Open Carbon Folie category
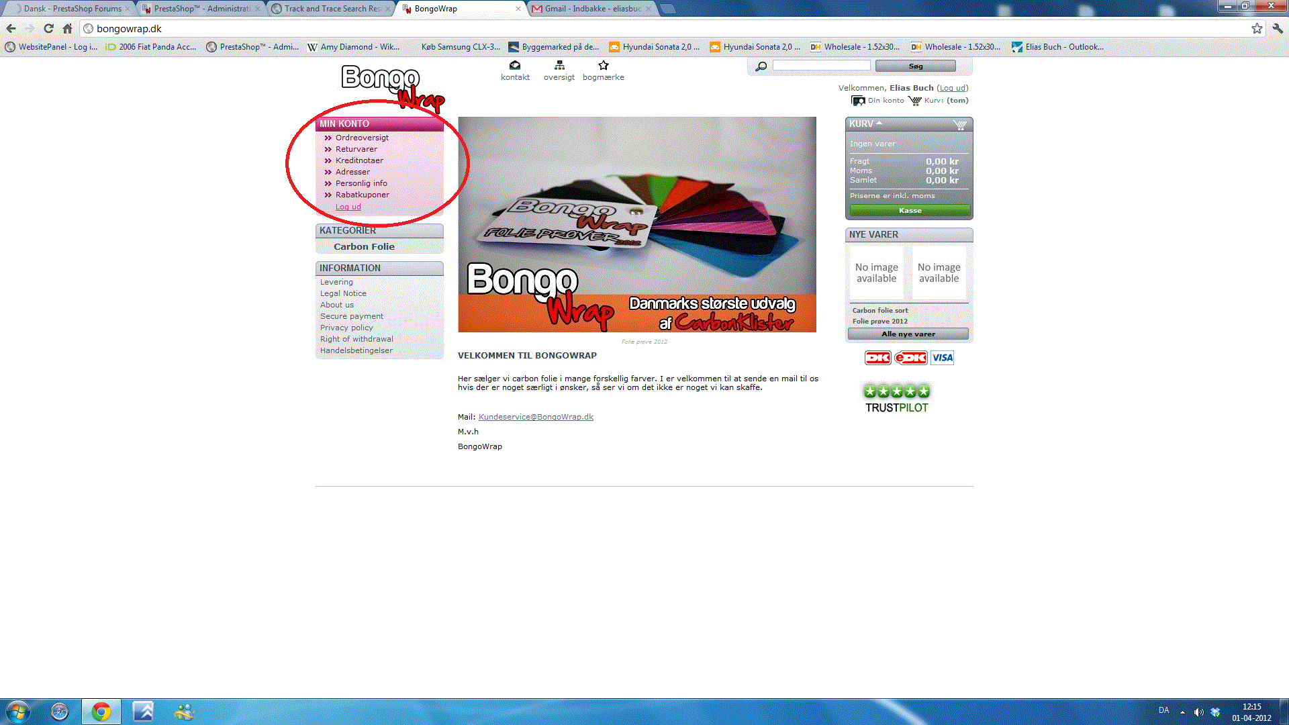 [x=364, y=246]
